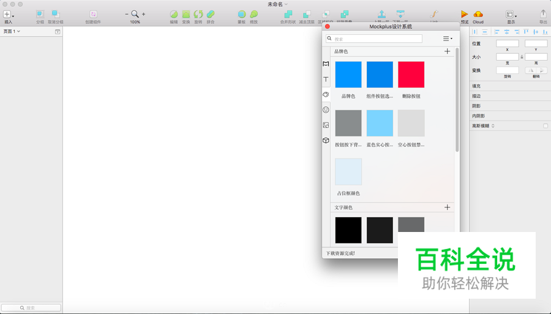
Task: Click the layer list search field
Action: (31, 308)
